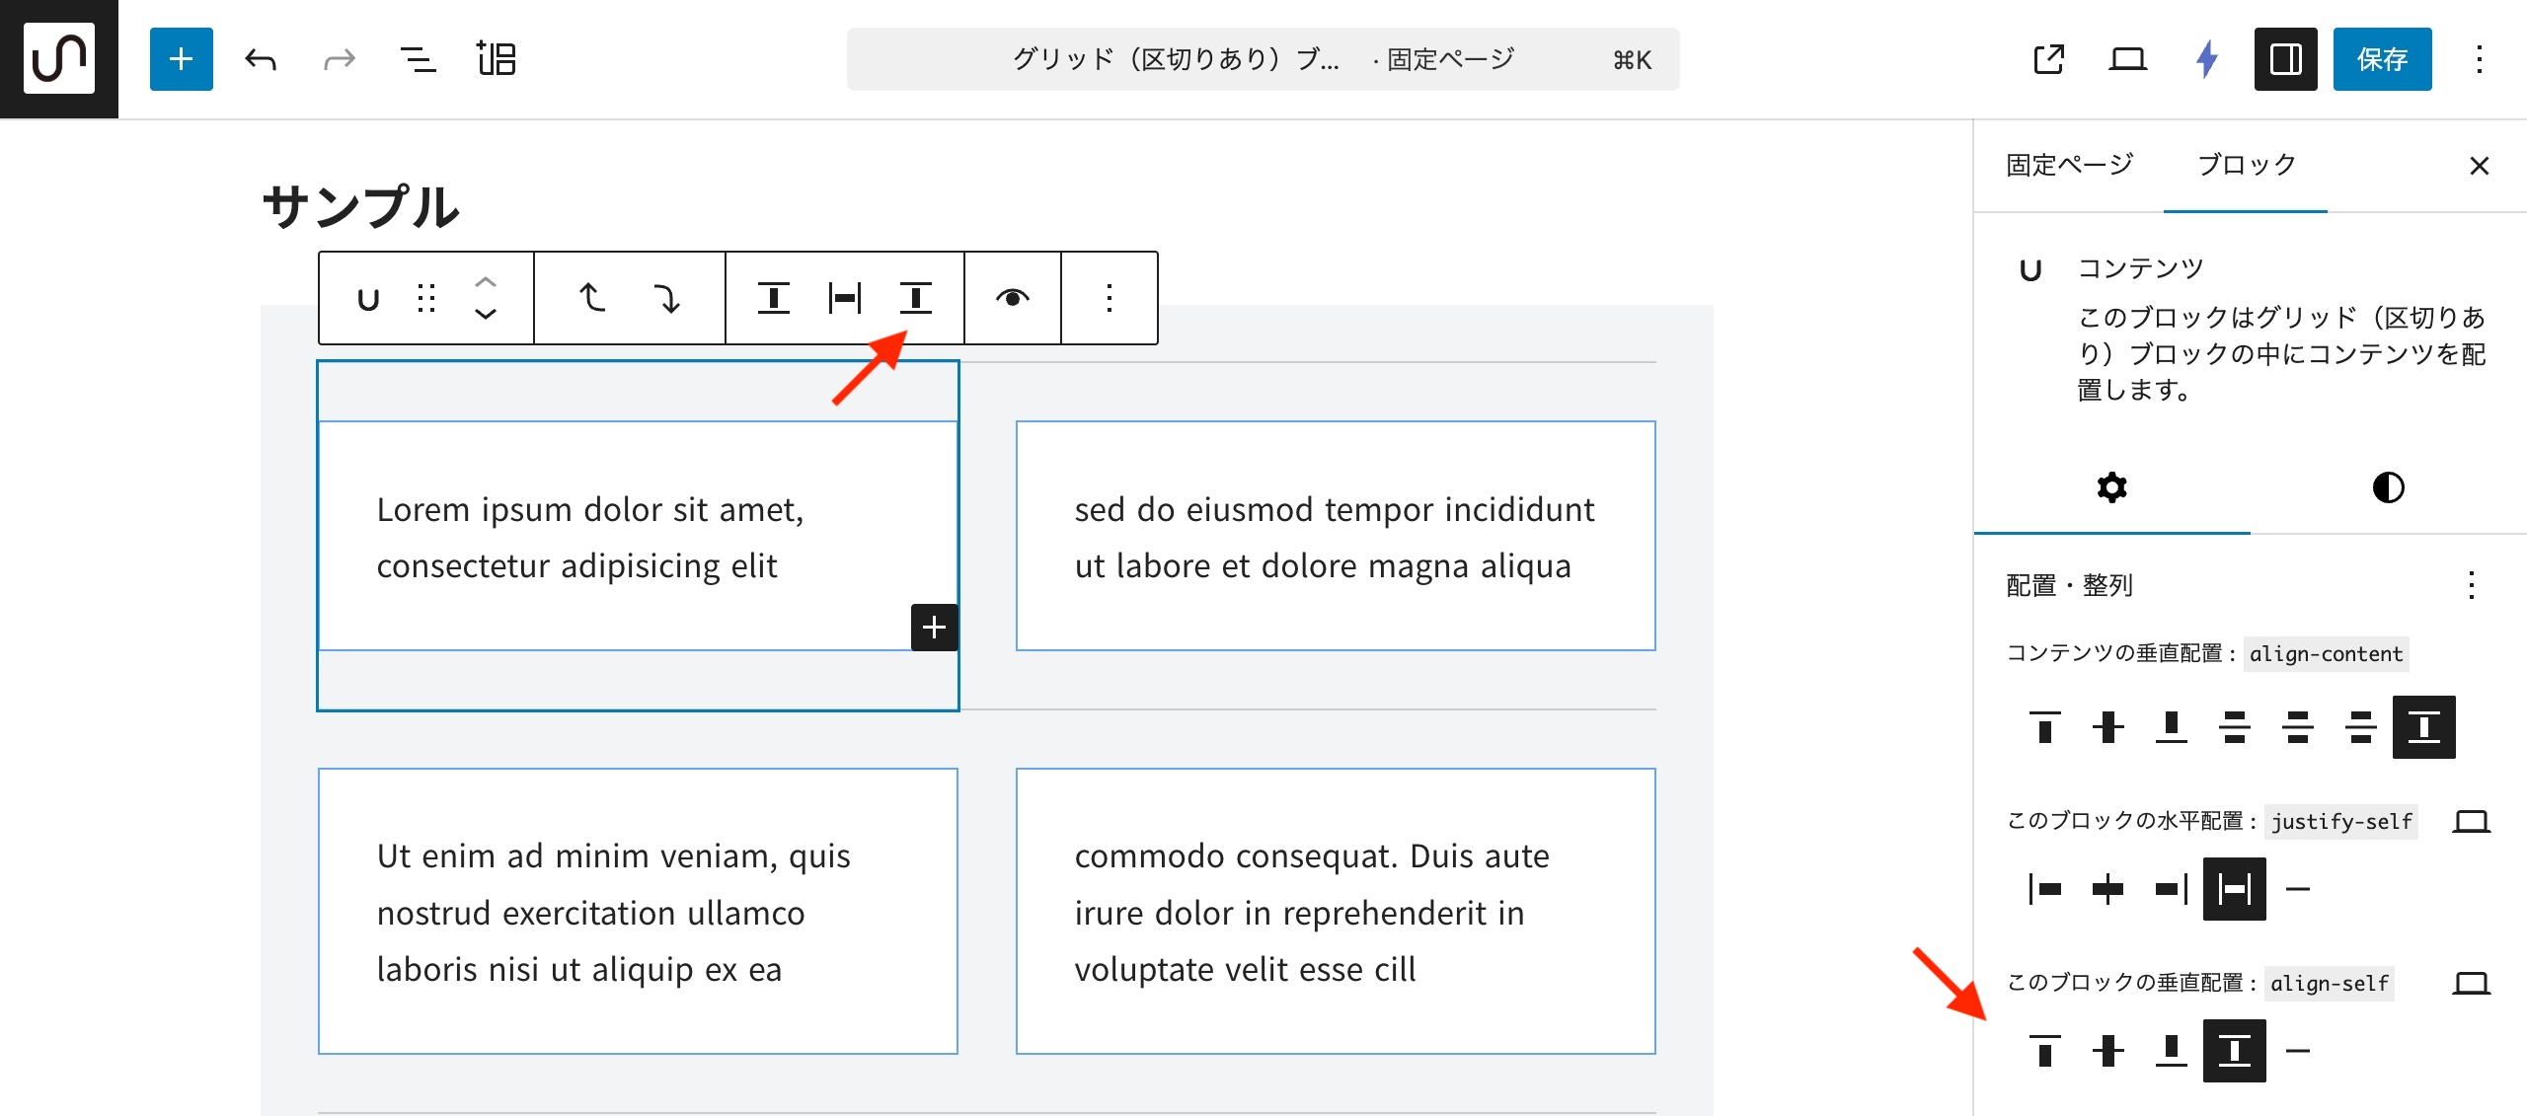
Task: Switch to the 固定ページ tab
Action: [2069, 165]
